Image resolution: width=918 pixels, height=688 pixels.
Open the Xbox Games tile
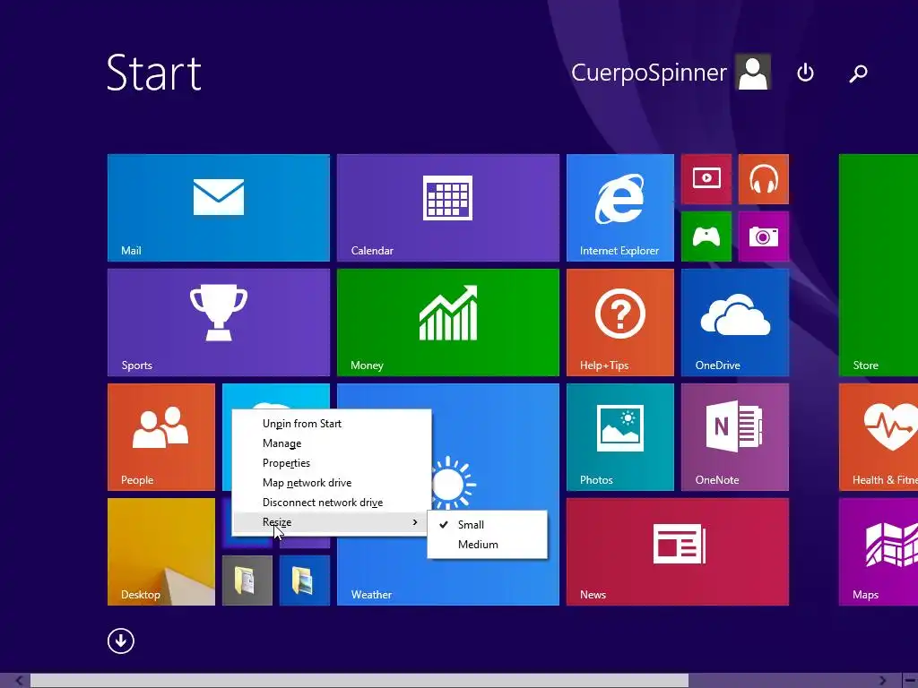(706, 236)
